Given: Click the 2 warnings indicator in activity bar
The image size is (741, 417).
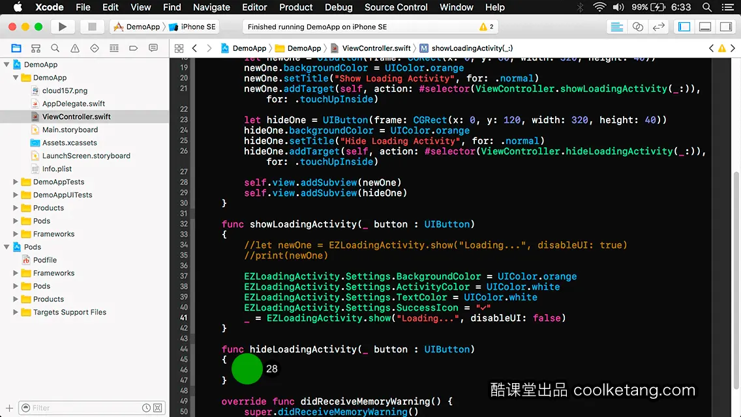Looking at the screenshot, I should (x=487, y=27).
